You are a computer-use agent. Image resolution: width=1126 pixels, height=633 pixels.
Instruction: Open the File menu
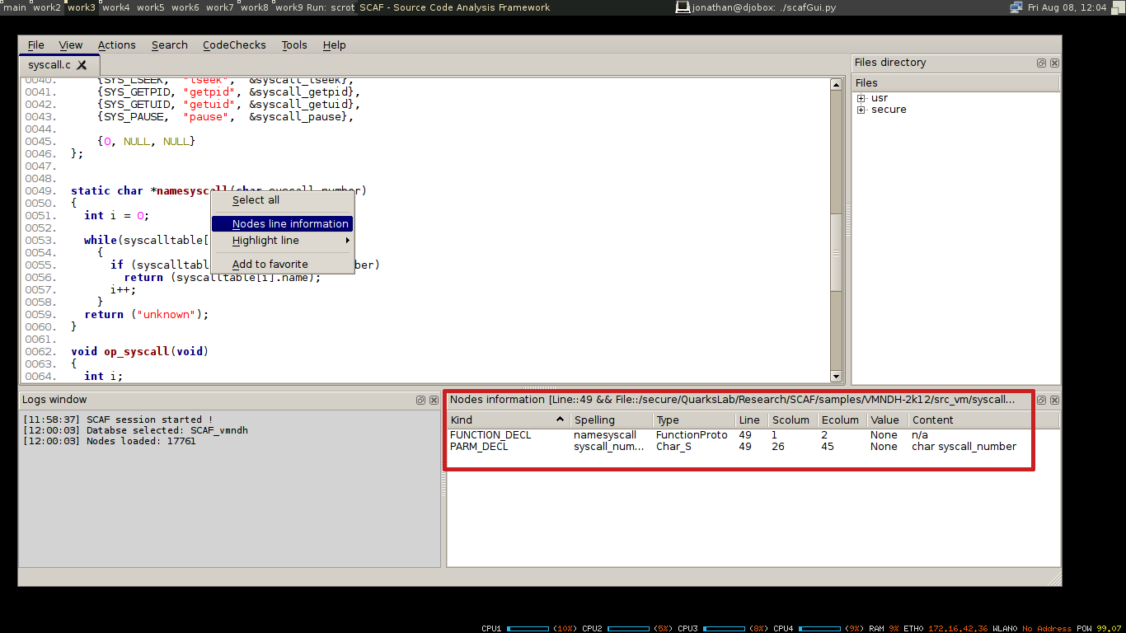[36, 45]
